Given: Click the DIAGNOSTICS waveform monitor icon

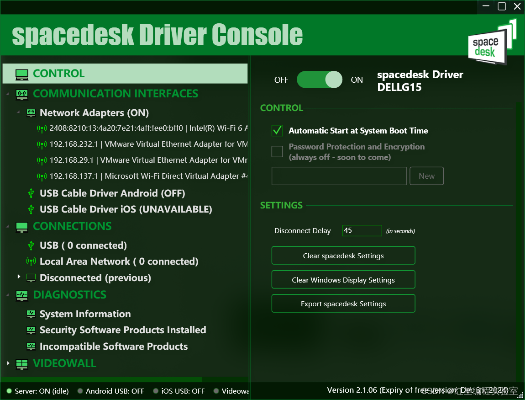Looking at the screenshot, I should point(22,296).
